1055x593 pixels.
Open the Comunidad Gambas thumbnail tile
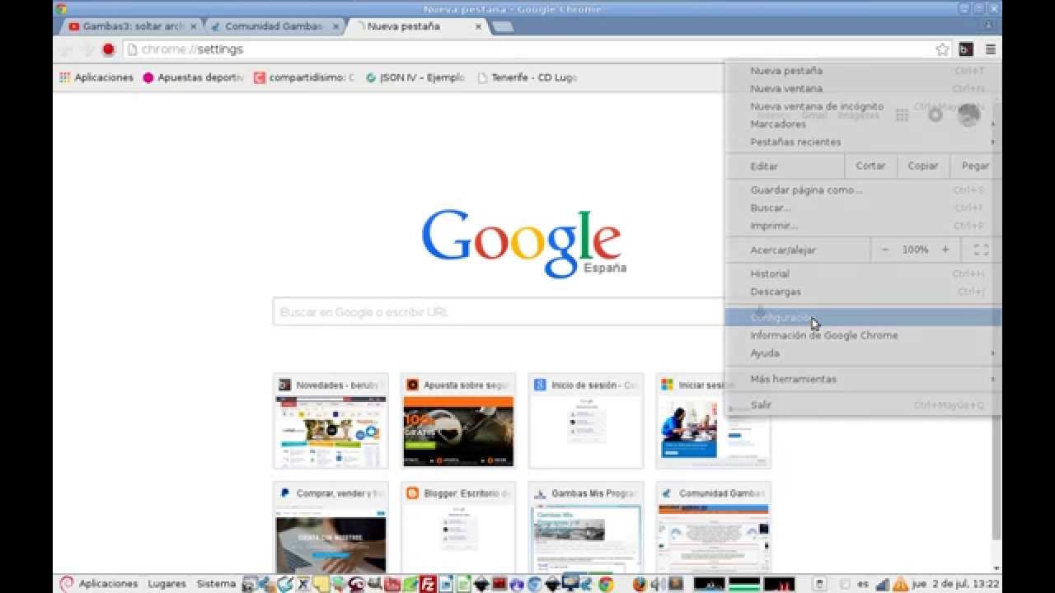(714, 528)
